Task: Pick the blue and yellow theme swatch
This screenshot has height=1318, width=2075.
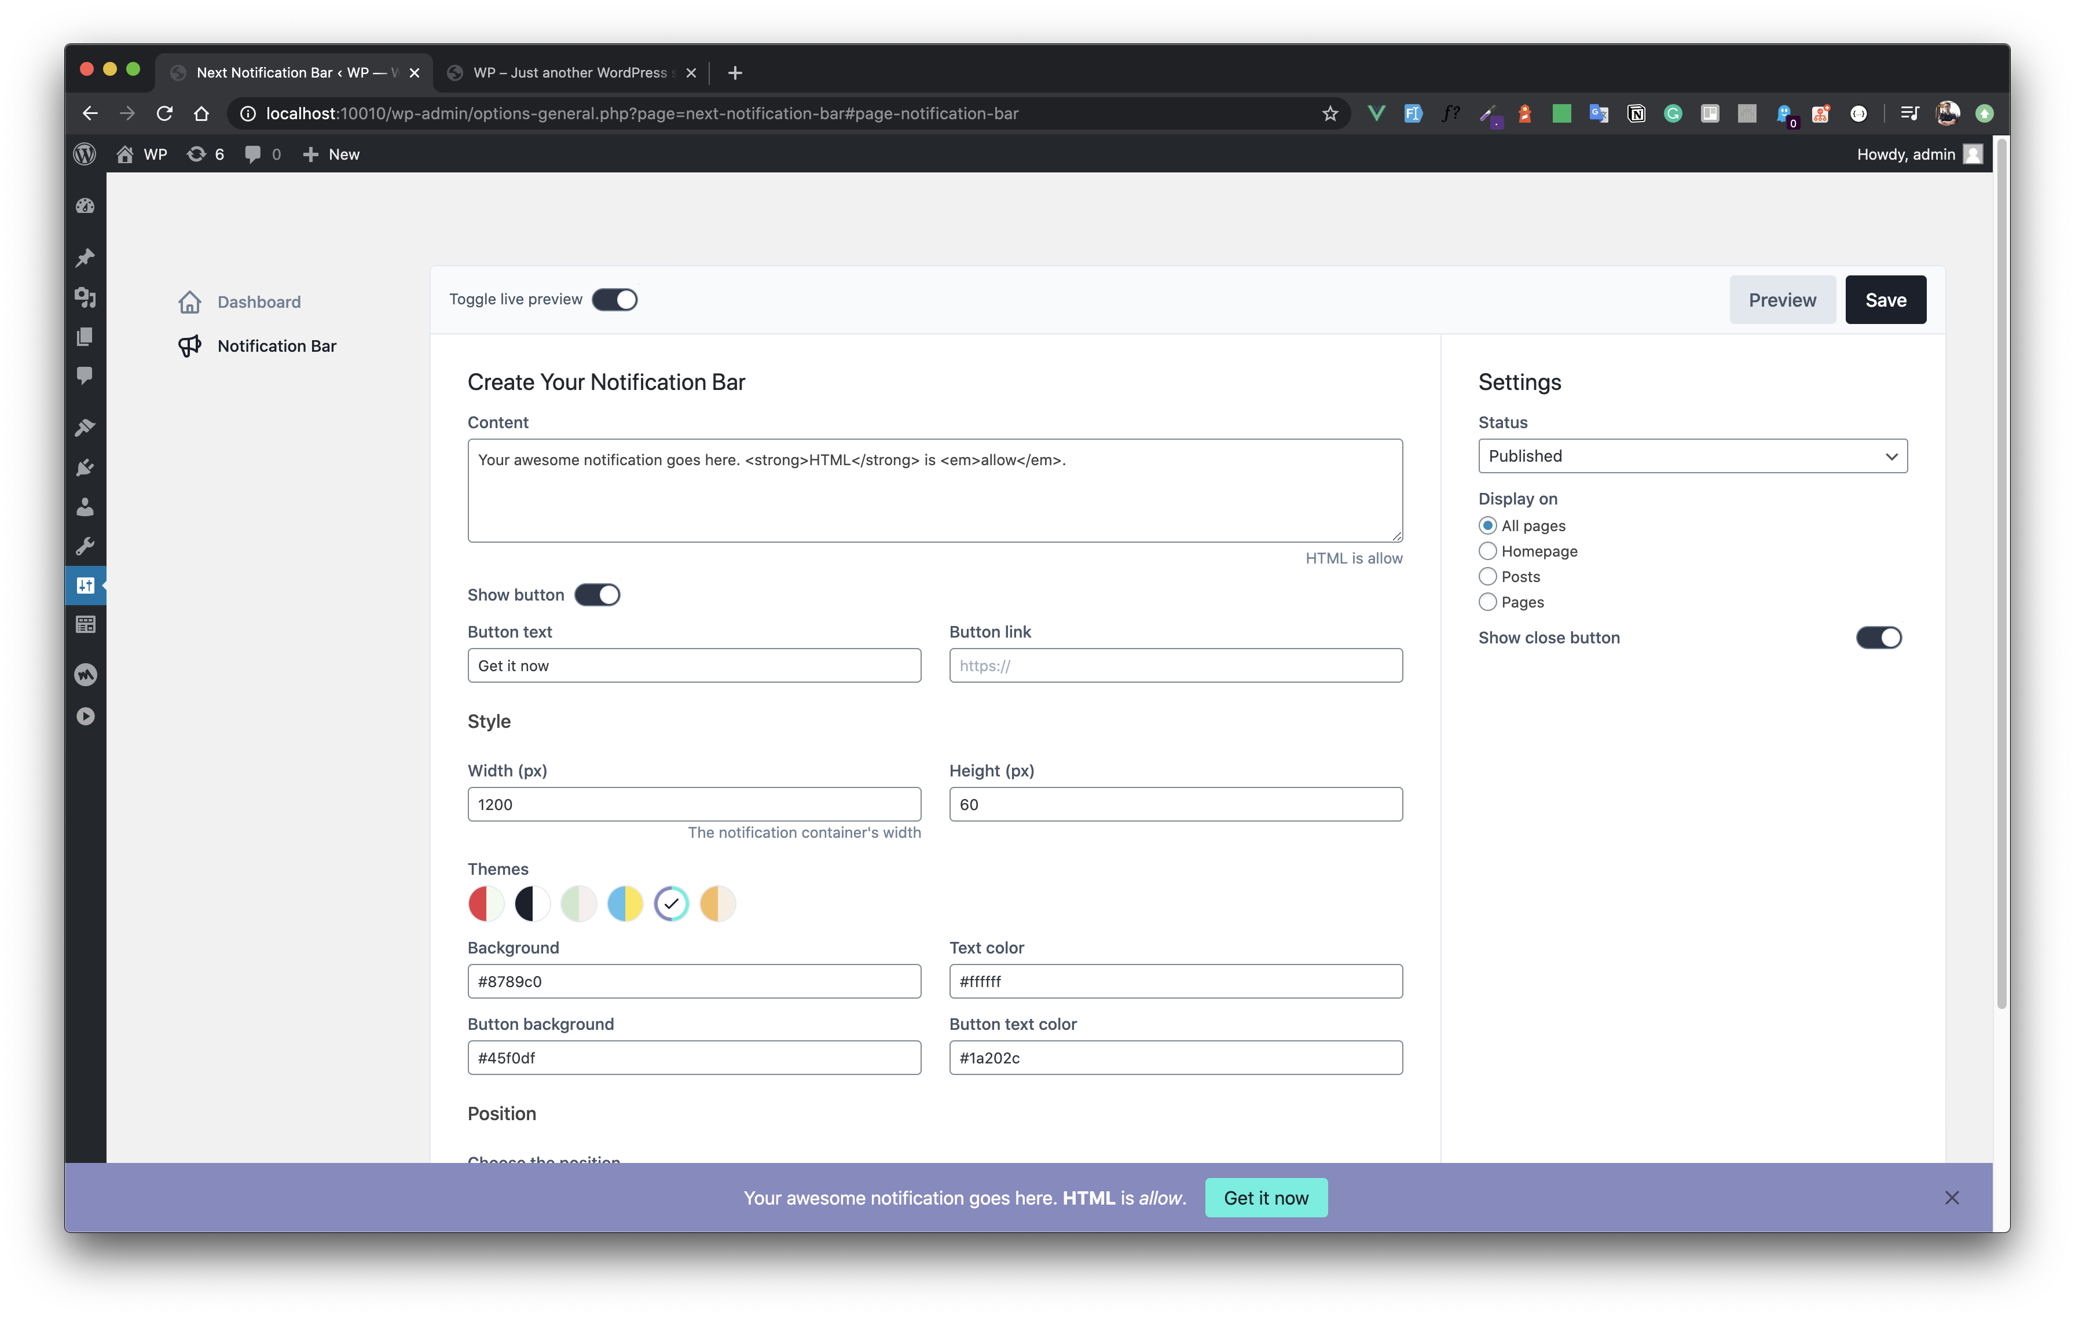Action: pos(625,904)
